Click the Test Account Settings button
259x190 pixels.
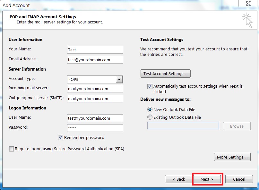(x=166, y=73)
